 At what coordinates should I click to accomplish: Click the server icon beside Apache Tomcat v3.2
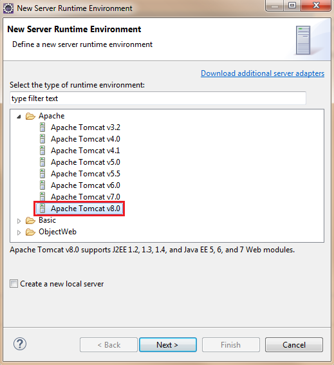tap(42, 127)
